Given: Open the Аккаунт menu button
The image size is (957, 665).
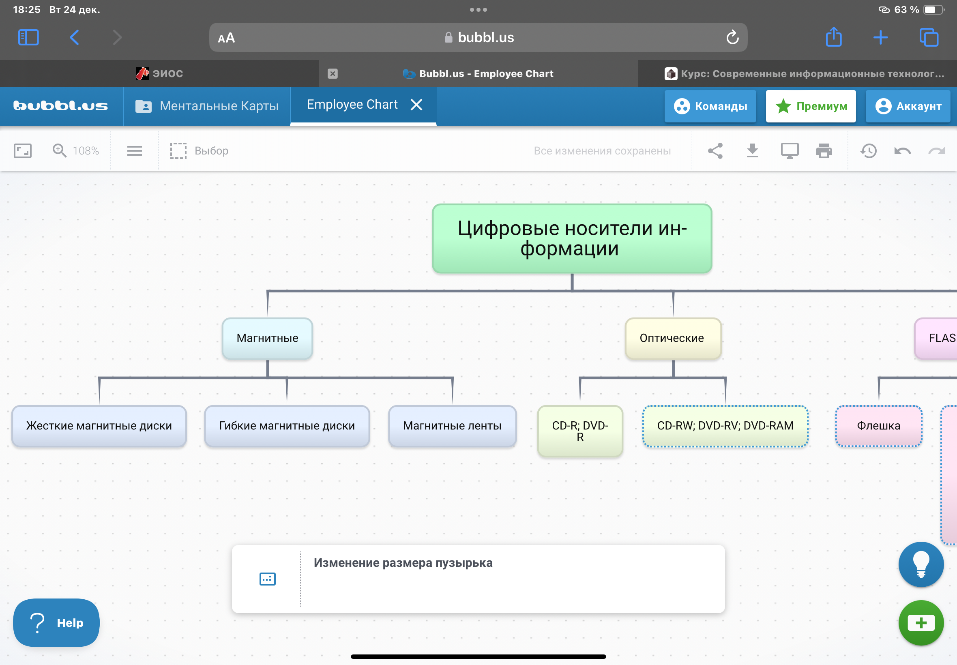Looking at the screenshot, I should coord(908,106).
